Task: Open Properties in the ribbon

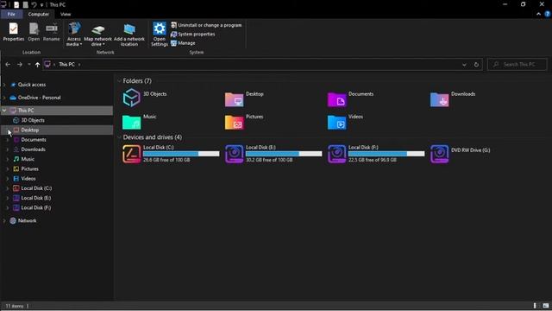Action: click(14, 32)
